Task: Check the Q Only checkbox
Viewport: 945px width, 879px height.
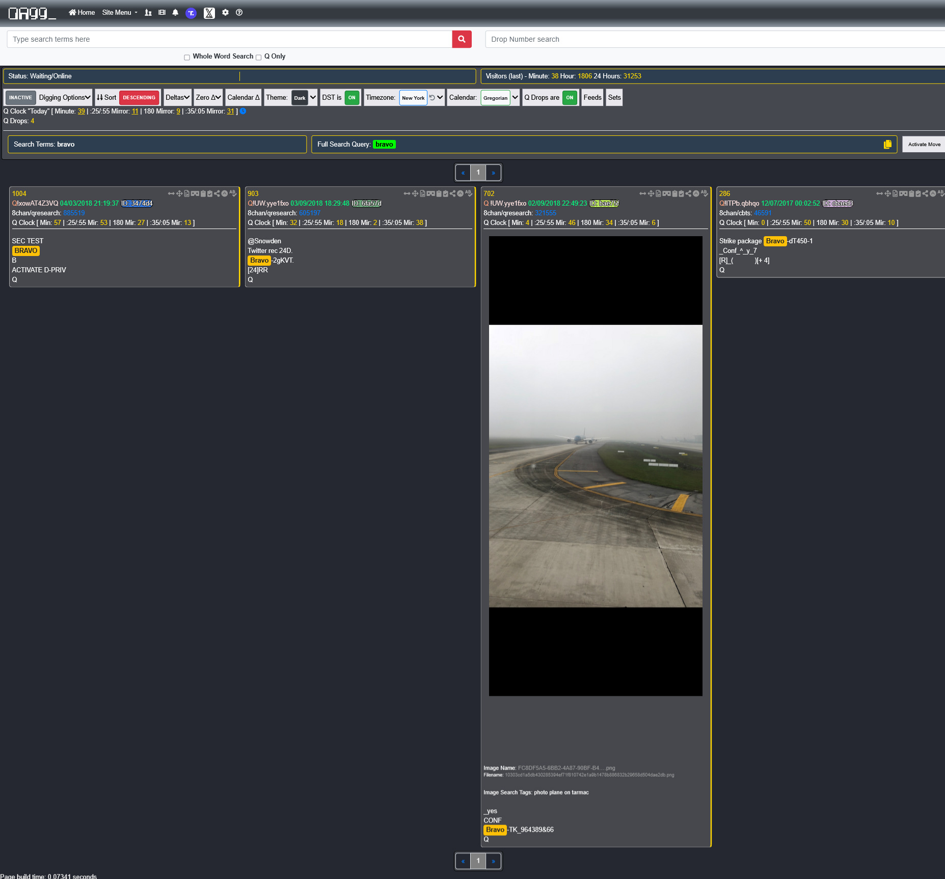Action: click(x=258, y=57)
